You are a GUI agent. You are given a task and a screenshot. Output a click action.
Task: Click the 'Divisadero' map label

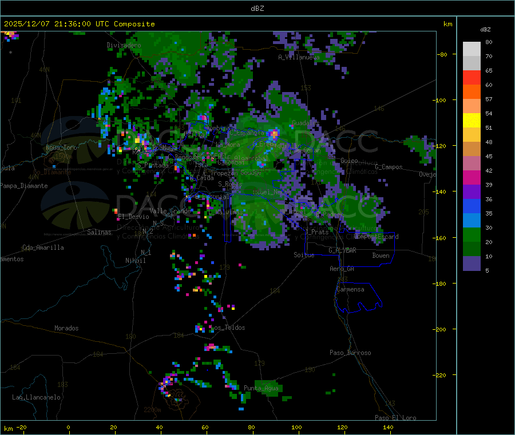124,45
